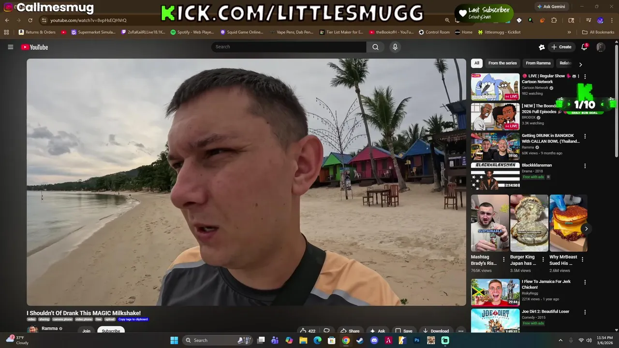
Task: Click the Chrome address bar URL
Action: click(x=88, y=20)
